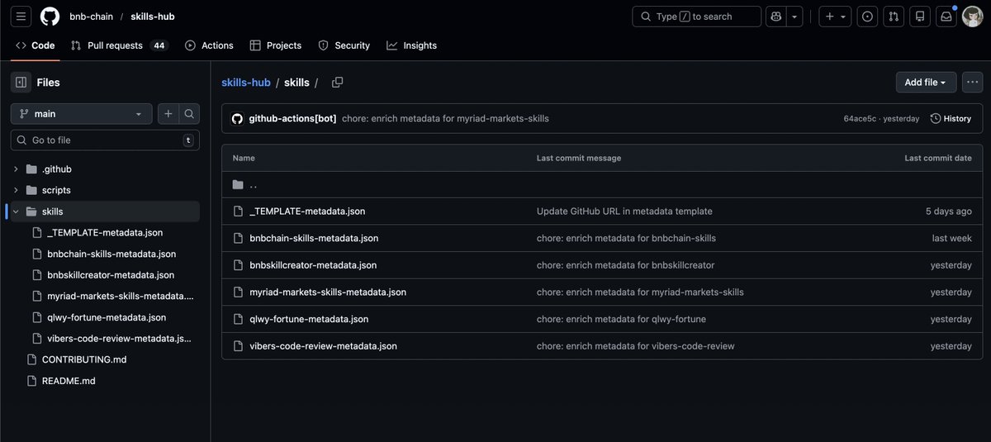Open bnbskillcreator-metadata.json in the file list
991x442 pixels.
[313, 265]
